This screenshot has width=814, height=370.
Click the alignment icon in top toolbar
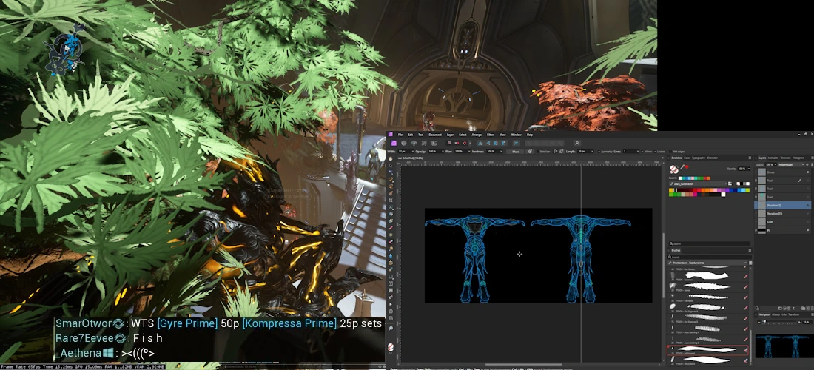pyautogui.click(x=516, y=143)
